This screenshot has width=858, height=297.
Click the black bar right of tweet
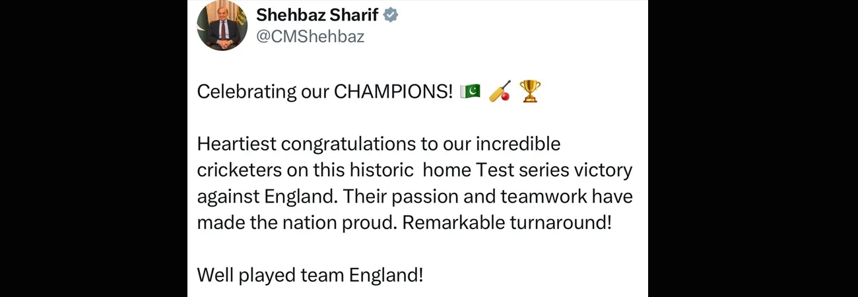pyautogui.click(x=753, y=148)
